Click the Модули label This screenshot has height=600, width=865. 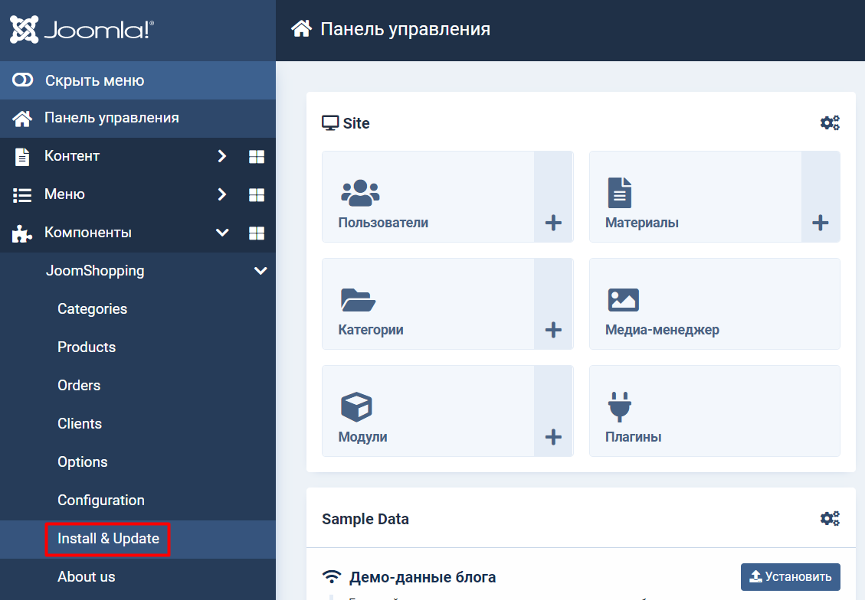pyautogui.click(x=362, y=437)
